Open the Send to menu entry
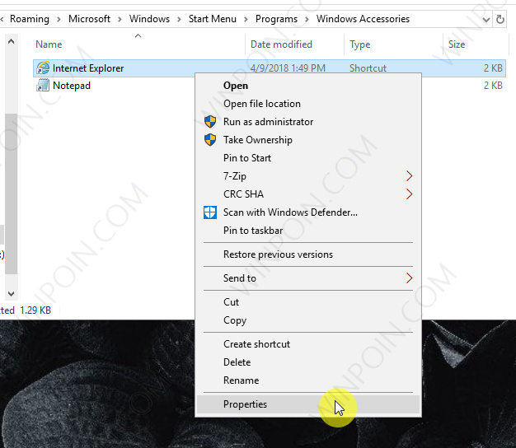516x448 pixels. click(x=308, y=278)
